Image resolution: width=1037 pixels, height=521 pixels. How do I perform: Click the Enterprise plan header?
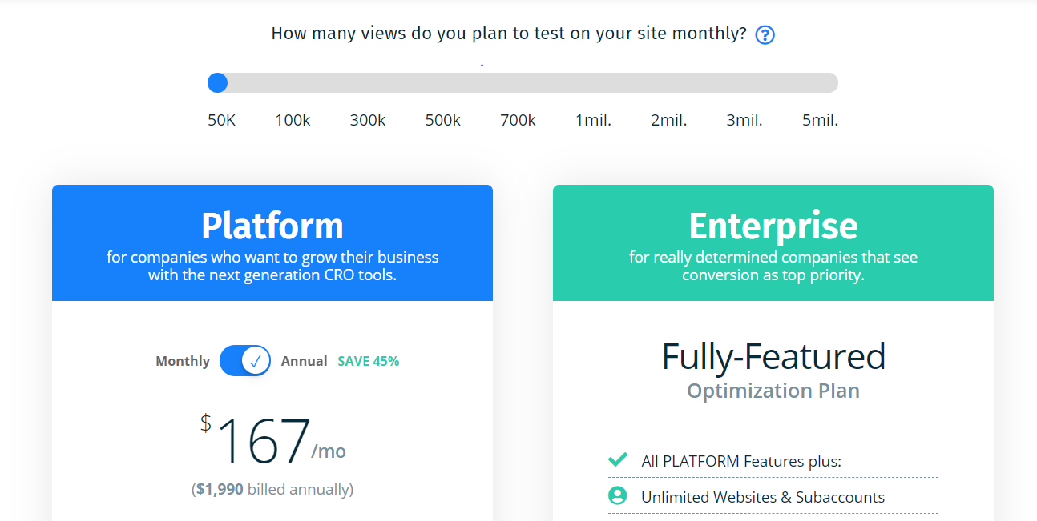(773, 226)
